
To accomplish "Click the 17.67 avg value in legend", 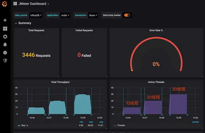I will click(x=100, y=125).
